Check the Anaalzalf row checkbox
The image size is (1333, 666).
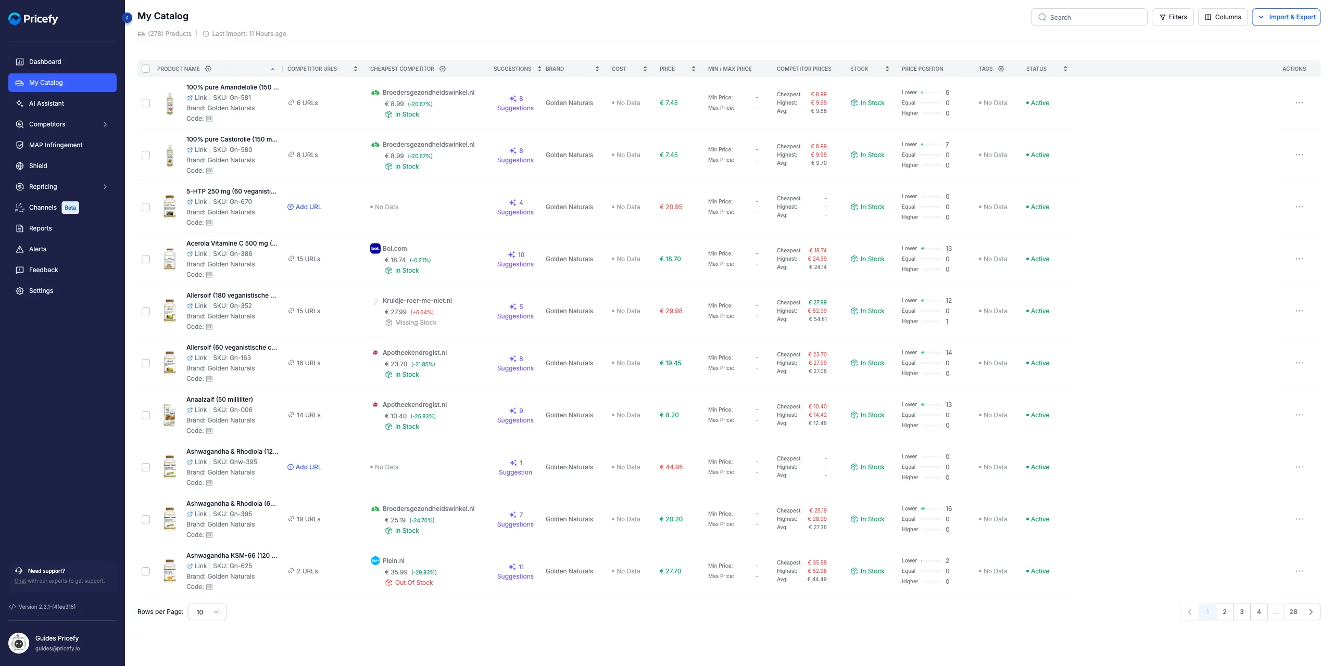pyautogui.click(x=146, y=415)
